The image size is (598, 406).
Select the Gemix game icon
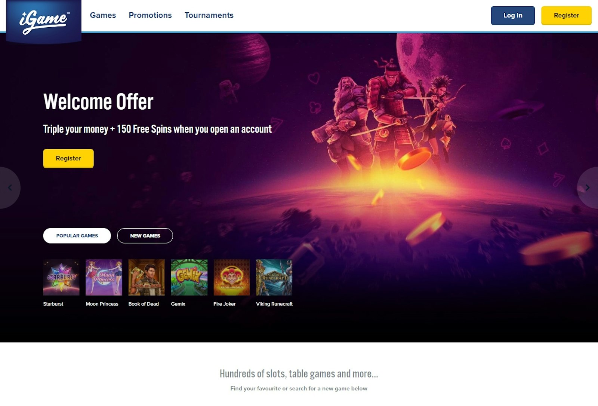[189, 277]
